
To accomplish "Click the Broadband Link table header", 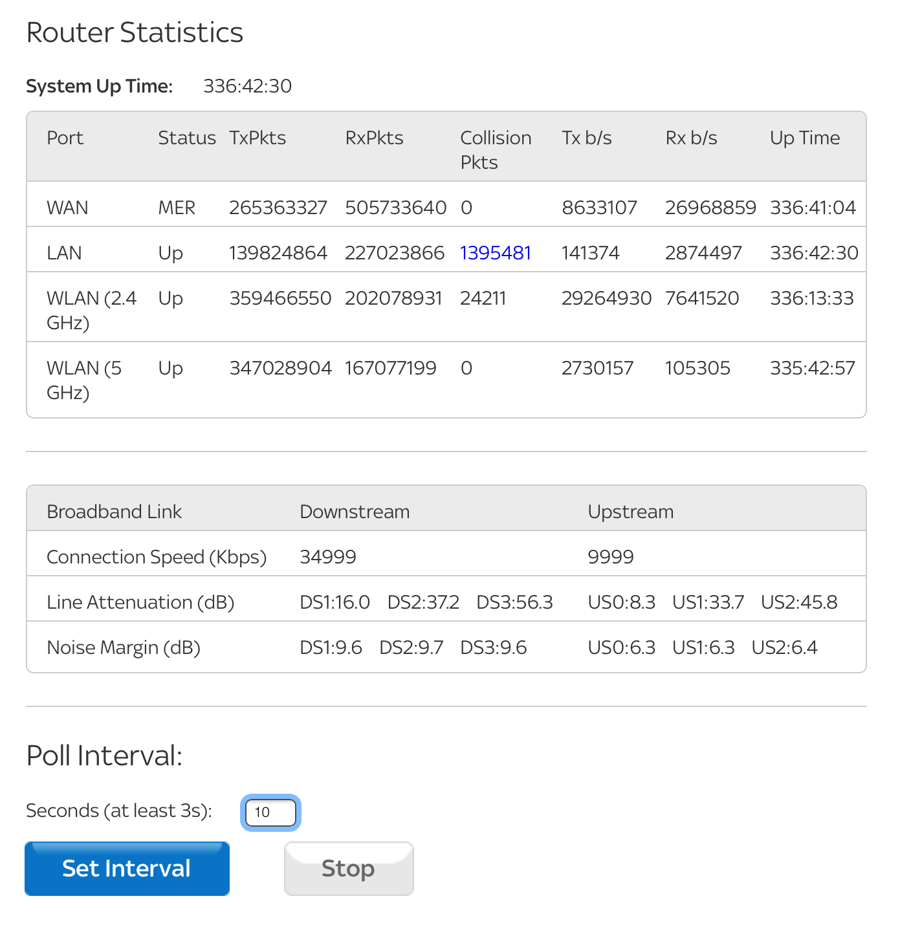I will coord(114,512).
